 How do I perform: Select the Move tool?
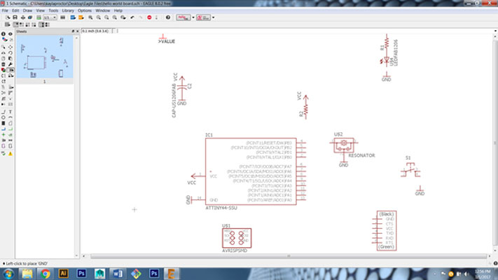pos(11,47)
